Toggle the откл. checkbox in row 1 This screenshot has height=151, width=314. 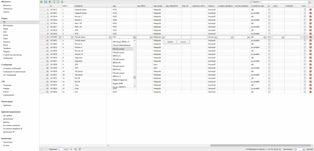pyautogui.click(x=305, y=10)
